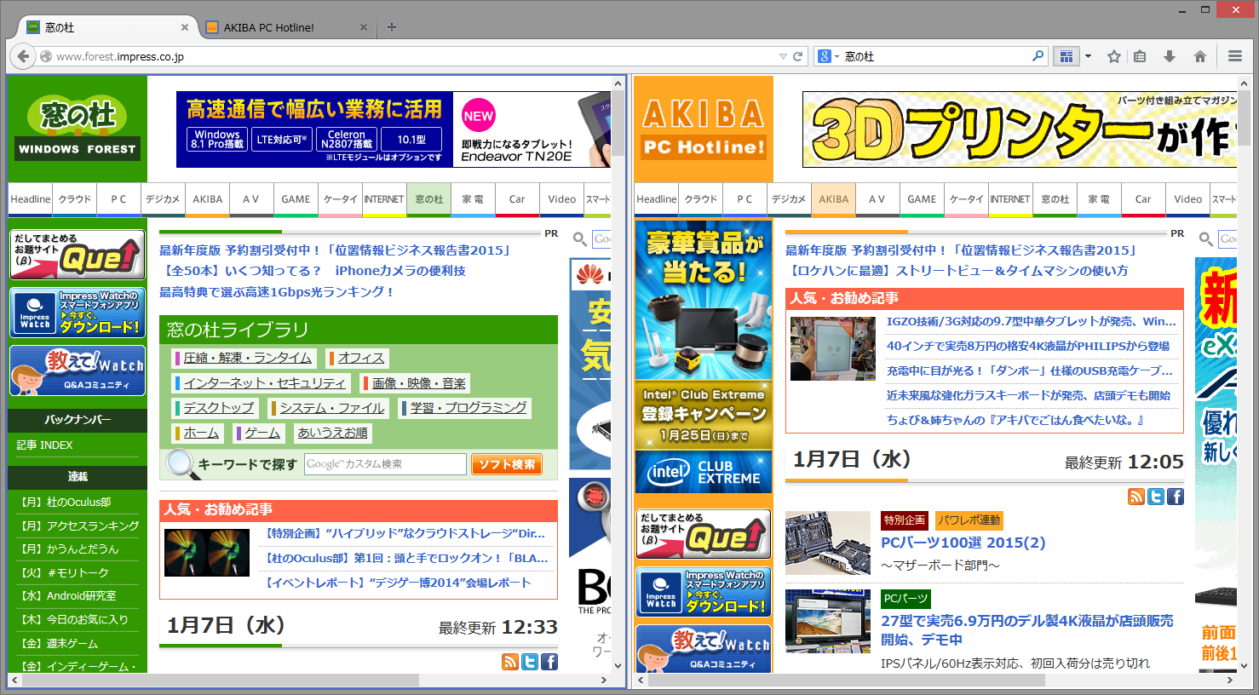This screenshot has width=1259, height=695.
Task: Click the Google search engine icon
Action: [824, 56]
